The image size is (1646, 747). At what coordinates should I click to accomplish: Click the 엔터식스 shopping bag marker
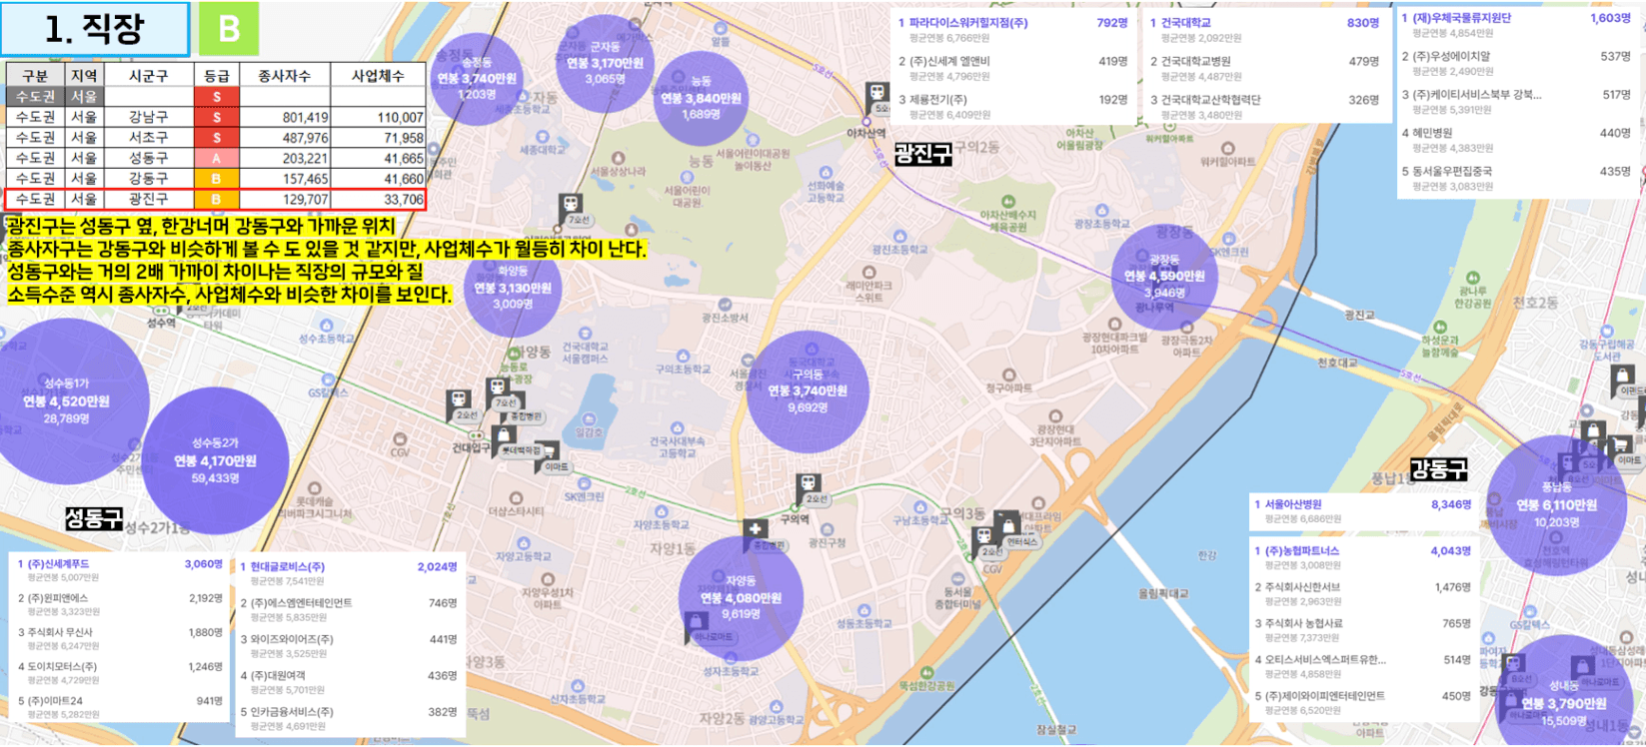pyautogui.click(x=1009, y=527)
